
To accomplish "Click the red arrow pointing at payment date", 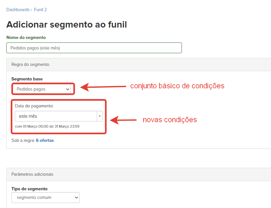I will [x=123, y=120].
